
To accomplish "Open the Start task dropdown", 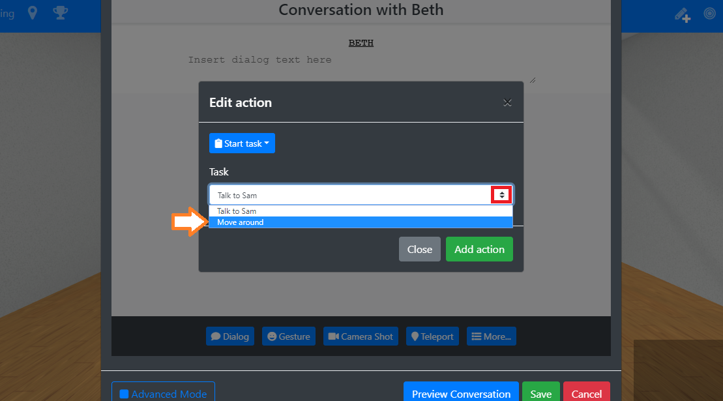I will pyautogui.click(x=242, y=143).
